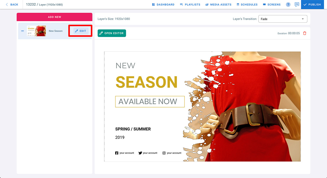
Task: Click the Twitter icon in the preview
Action: click(140, 153)
